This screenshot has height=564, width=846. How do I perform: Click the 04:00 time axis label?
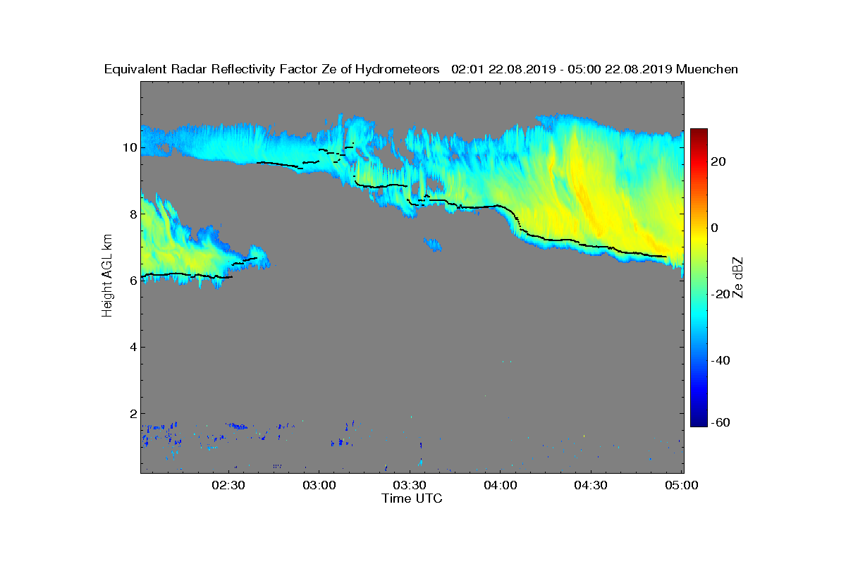tap(501, 485)
